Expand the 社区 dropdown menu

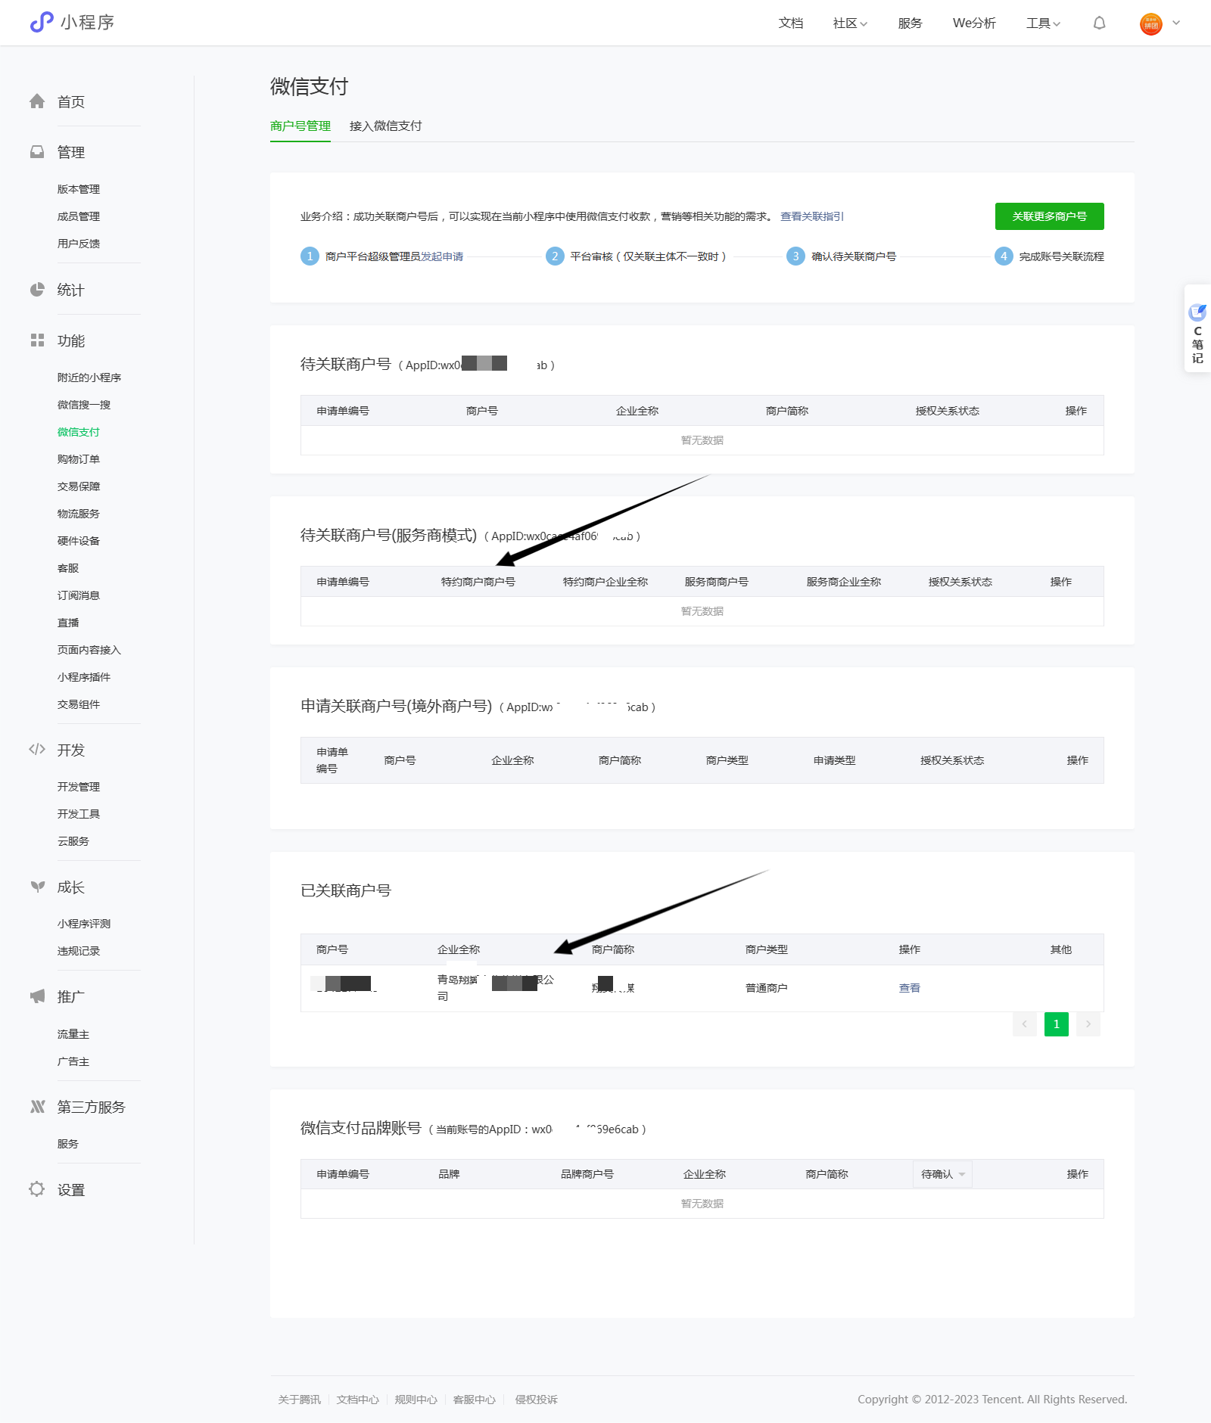point(850,23)
